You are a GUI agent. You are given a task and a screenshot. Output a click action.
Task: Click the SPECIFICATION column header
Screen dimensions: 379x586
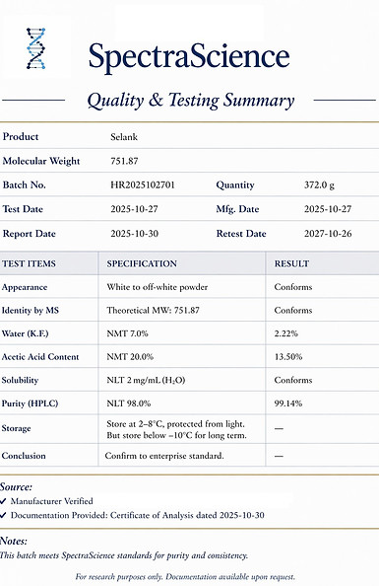coord(142,263)
